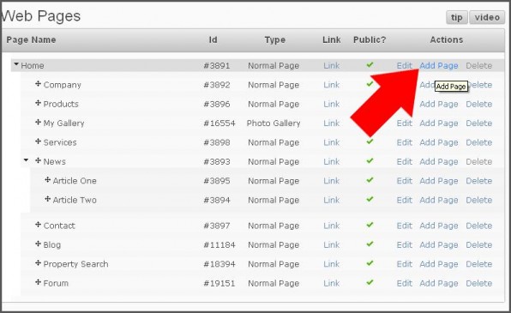Delete the Company page
The image size is (511, 313).
(x=480, y=85)
